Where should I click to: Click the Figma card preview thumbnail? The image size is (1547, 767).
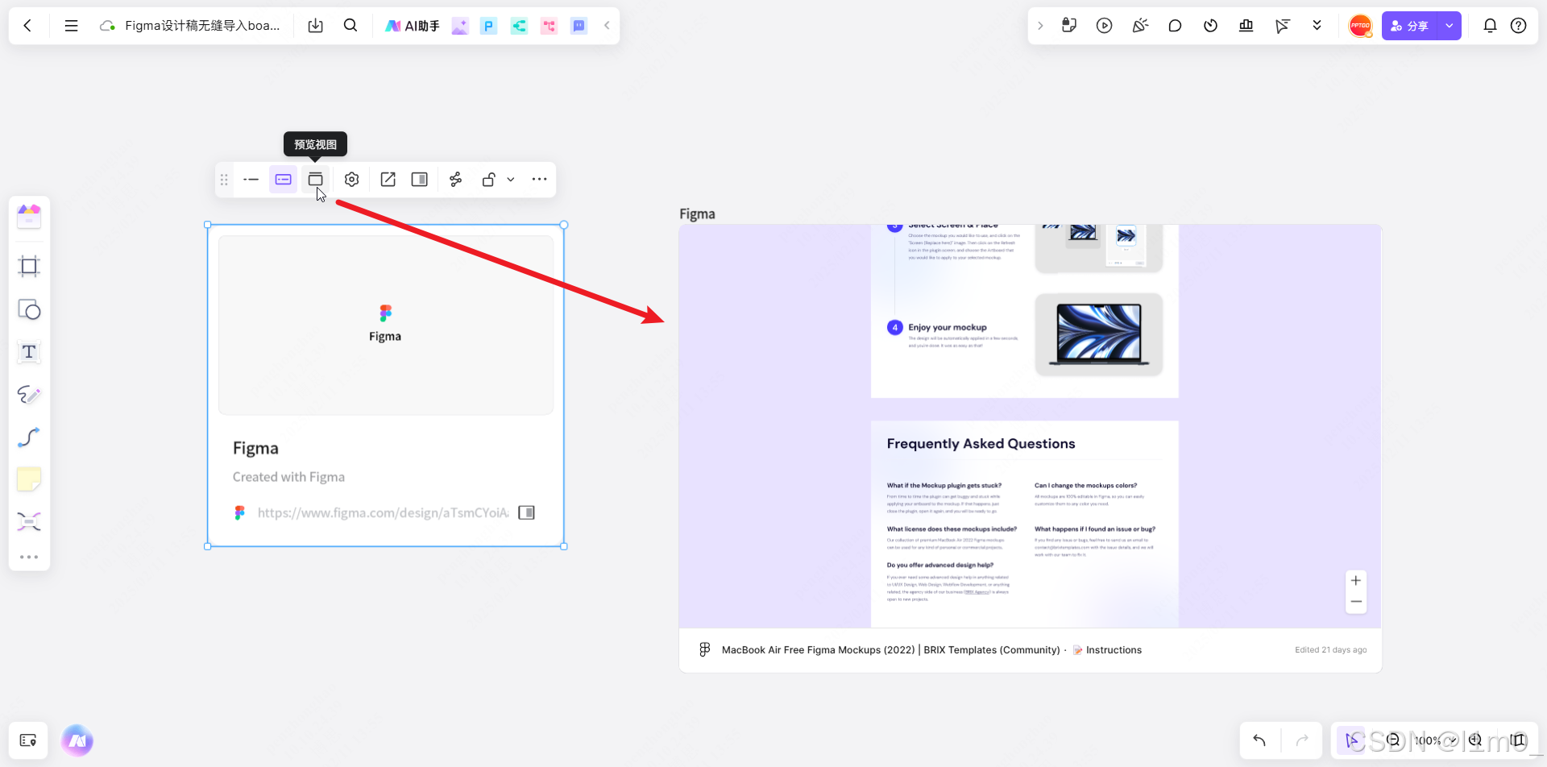[x=386, y=325]
